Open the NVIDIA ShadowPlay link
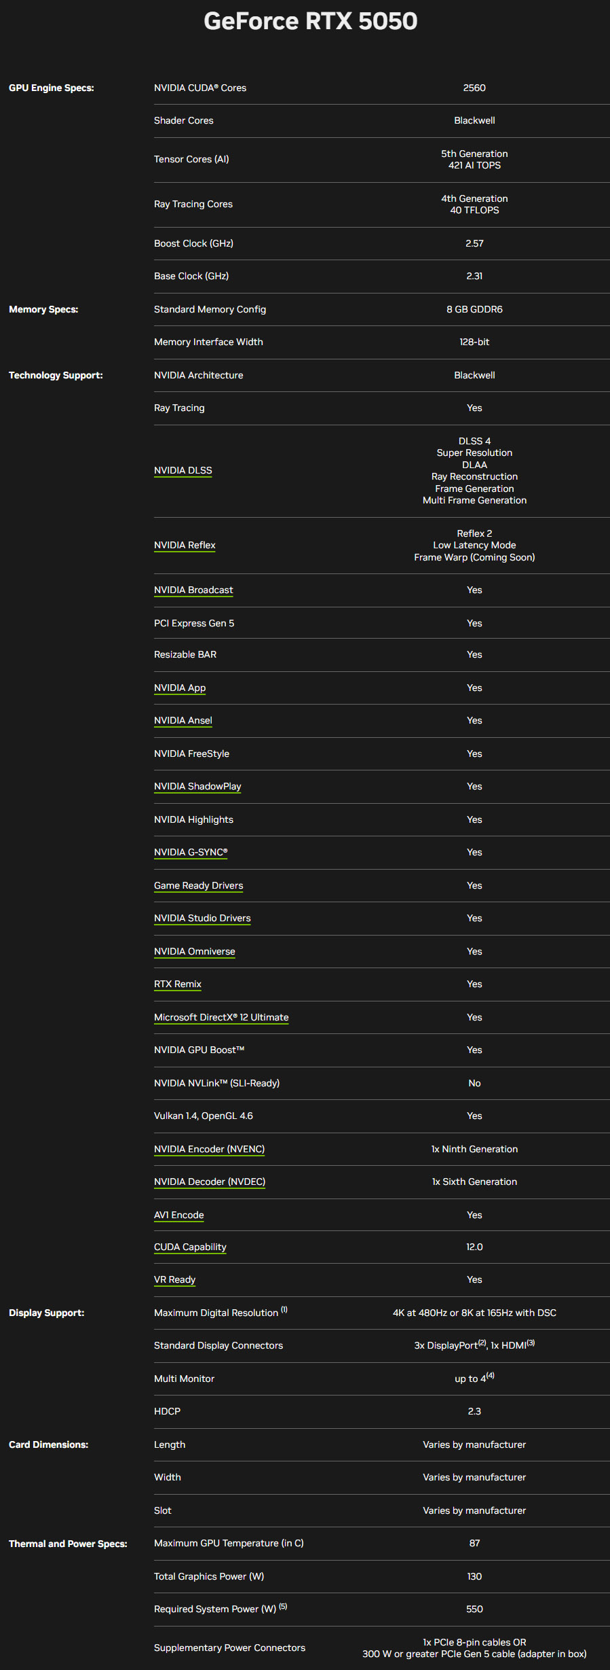Image resolution: width=610 pixels, height=1670 pixels. pos(197,786)
